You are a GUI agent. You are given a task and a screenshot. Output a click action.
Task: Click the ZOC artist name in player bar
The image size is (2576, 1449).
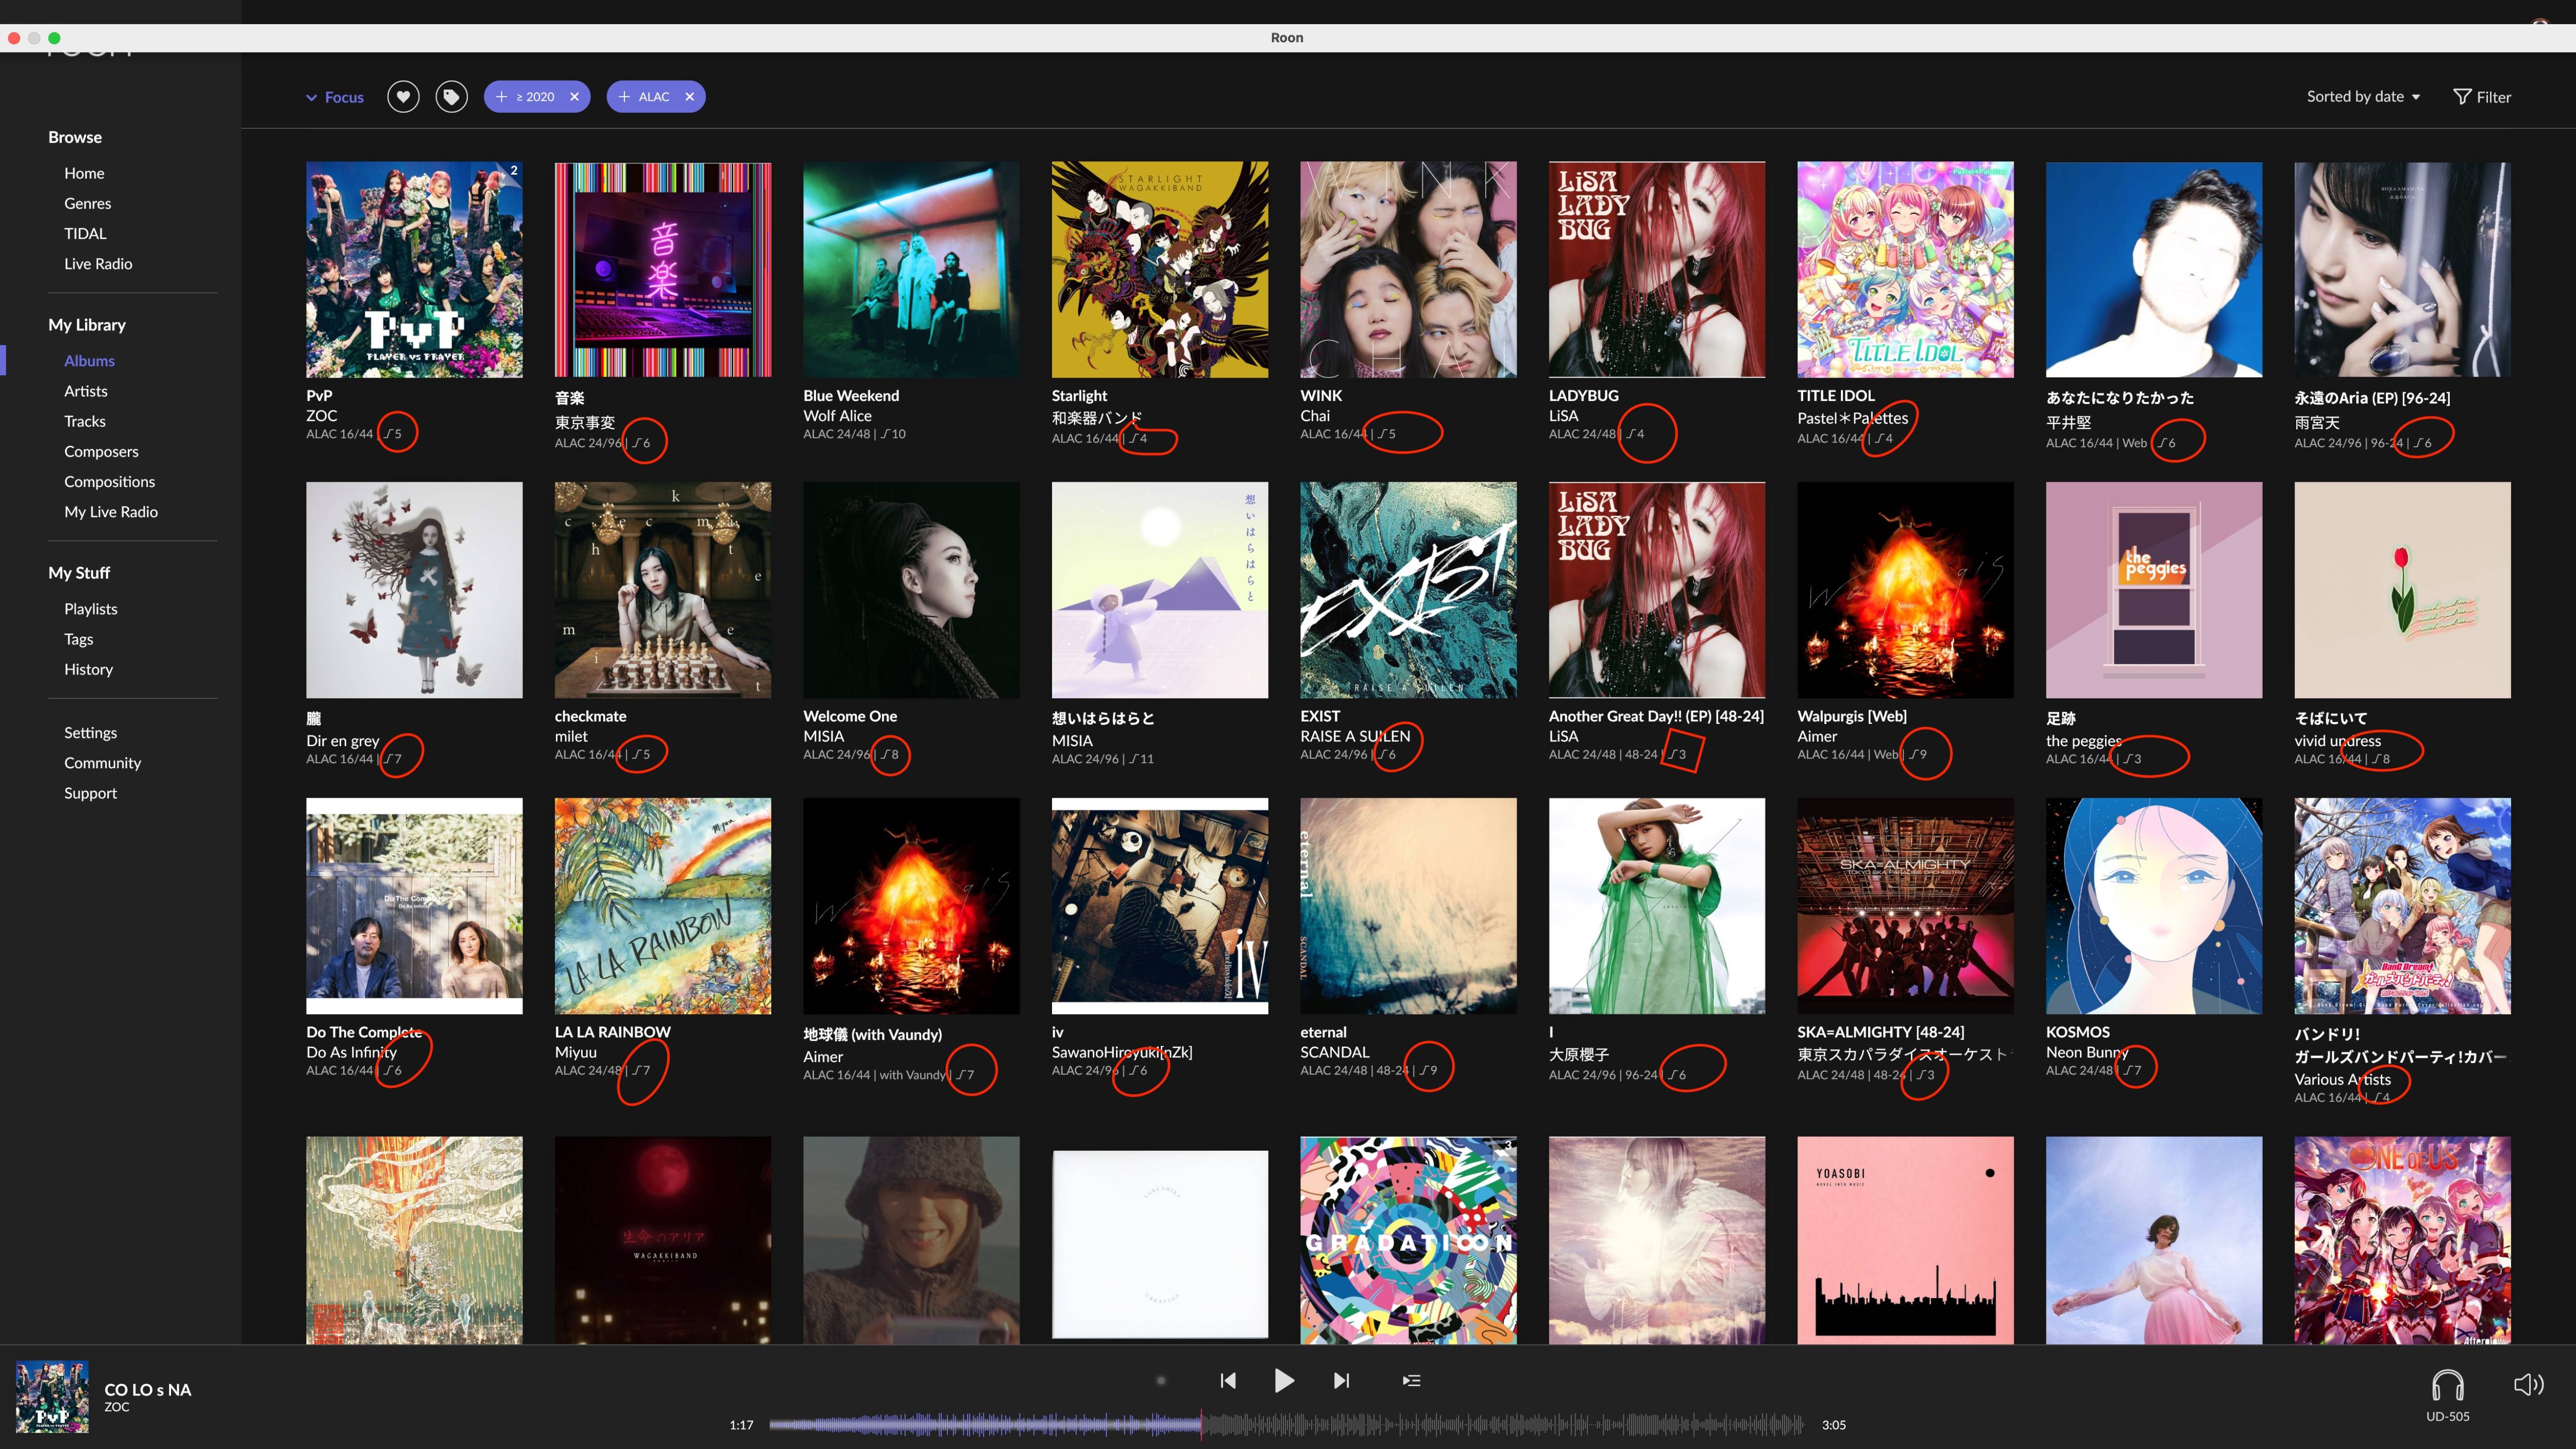click(117, 1407)
